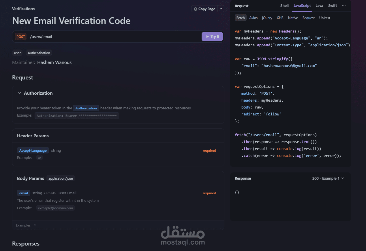Click "The user's email that register" description

click(x=58, y=200)
